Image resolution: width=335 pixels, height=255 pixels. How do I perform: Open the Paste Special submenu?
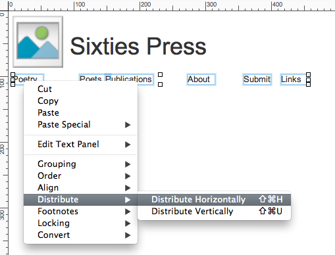click(80, 125)
